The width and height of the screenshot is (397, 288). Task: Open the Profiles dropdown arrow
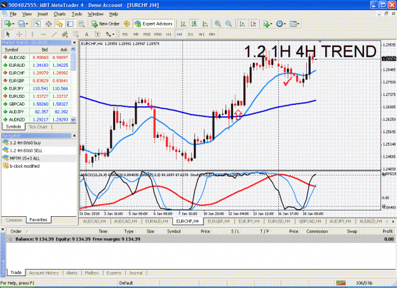27,24
